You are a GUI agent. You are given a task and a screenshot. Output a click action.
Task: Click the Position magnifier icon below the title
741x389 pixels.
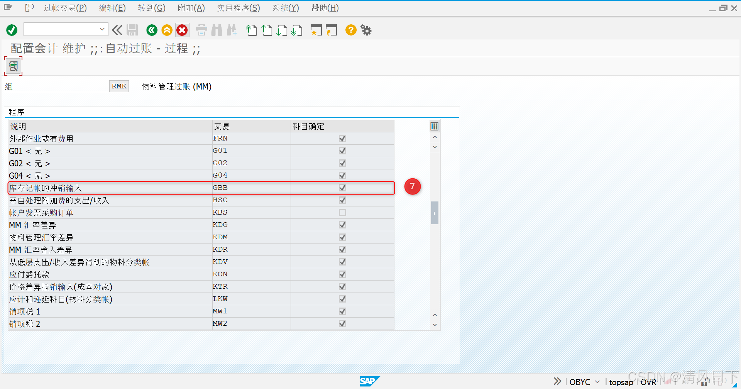[x=13, y=66]
